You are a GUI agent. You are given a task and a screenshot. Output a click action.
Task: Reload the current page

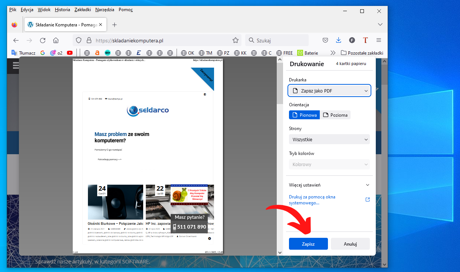tap(43, 40)
